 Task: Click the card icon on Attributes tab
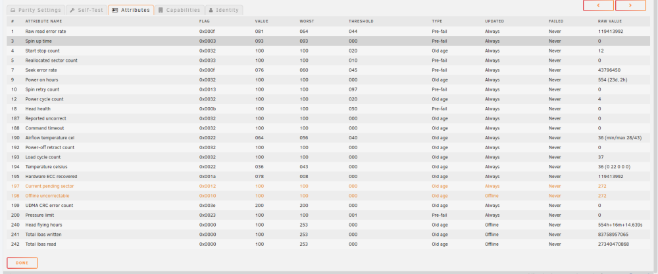(x=115, y=10)
